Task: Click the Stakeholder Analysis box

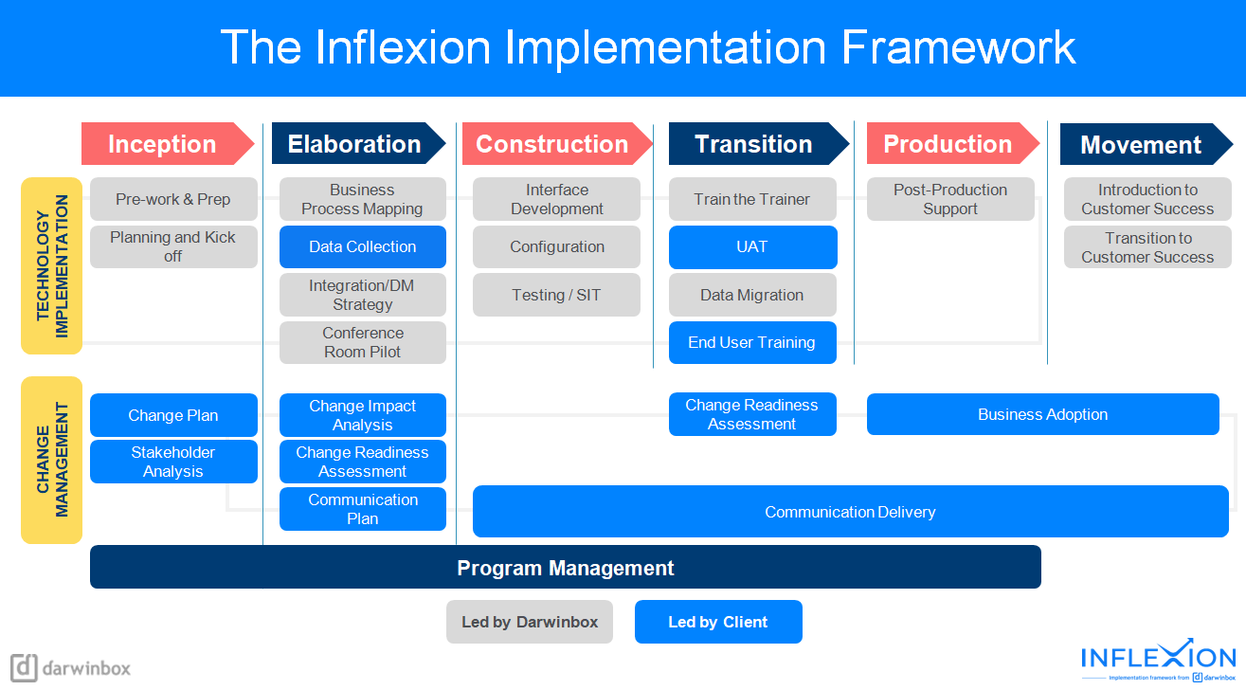Action: 173,462
